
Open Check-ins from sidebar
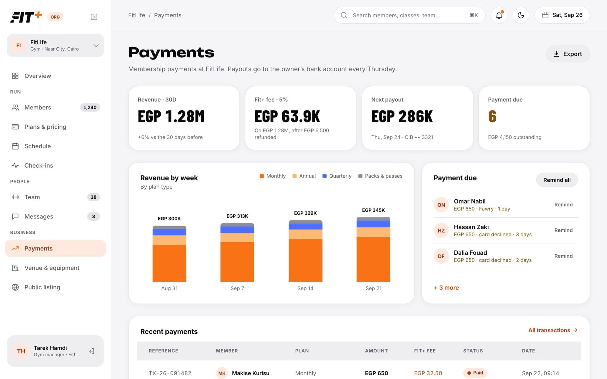pyautogui.click(x=55, y=166)
